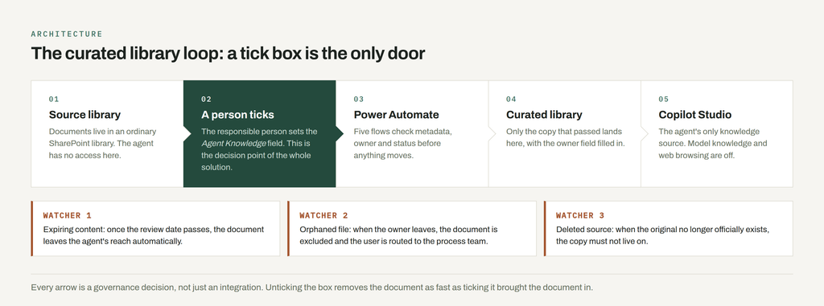Select the Copilot Studio title

pos(694,114)
